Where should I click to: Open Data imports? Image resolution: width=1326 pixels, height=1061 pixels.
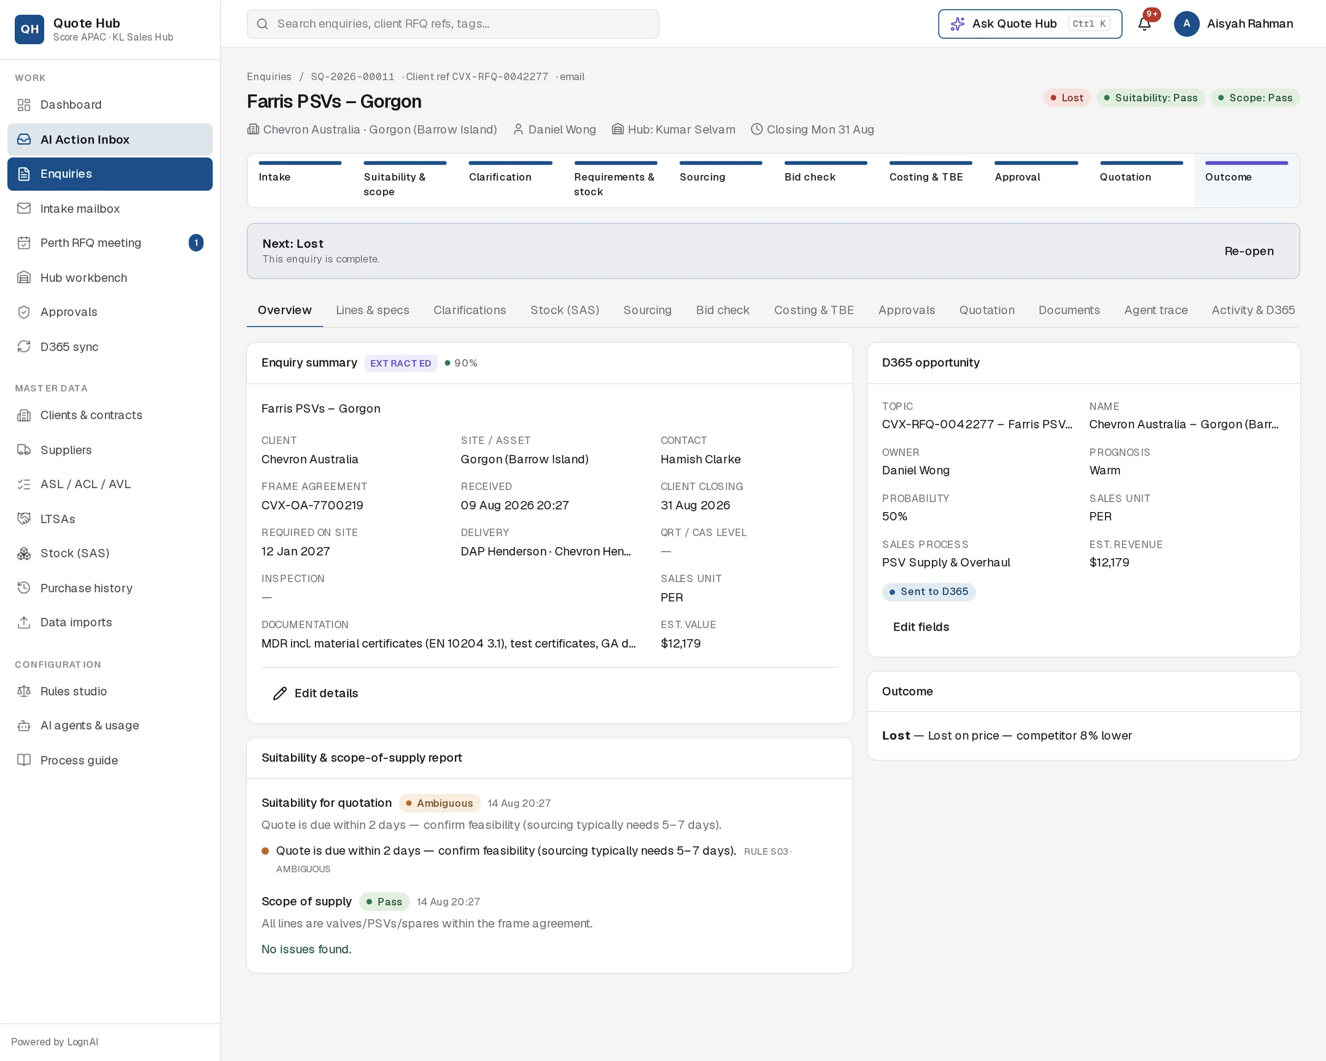pos(110,623)
